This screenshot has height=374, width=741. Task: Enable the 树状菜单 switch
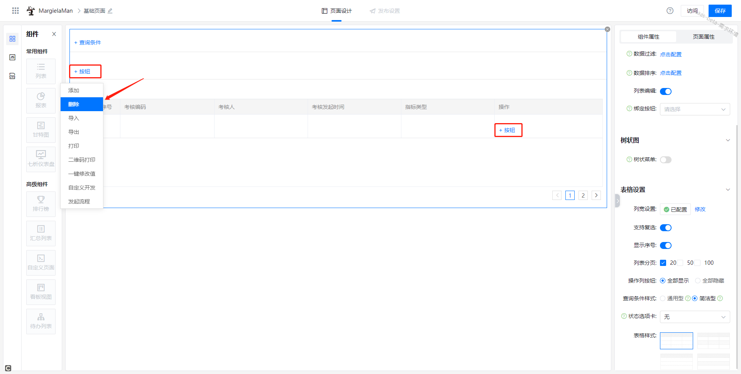coord(666,160)
